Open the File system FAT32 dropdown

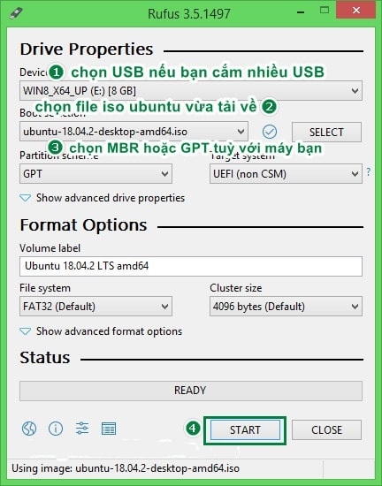95,307
